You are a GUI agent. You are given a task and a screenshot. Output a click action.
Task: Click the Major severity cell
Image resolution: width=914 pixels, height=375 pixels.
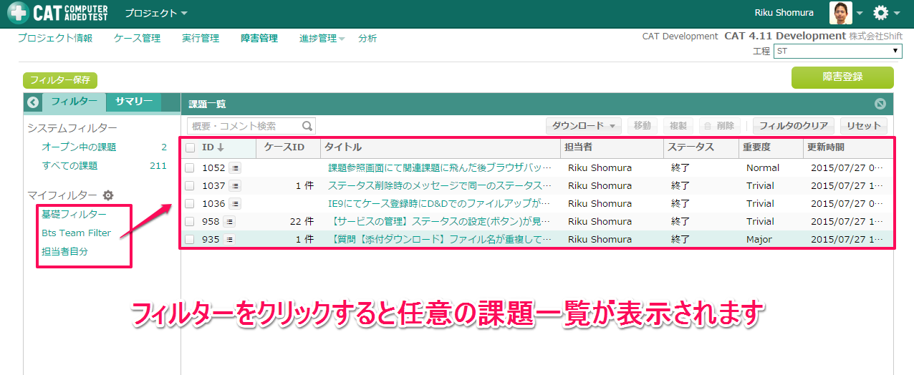coord(759,240)
